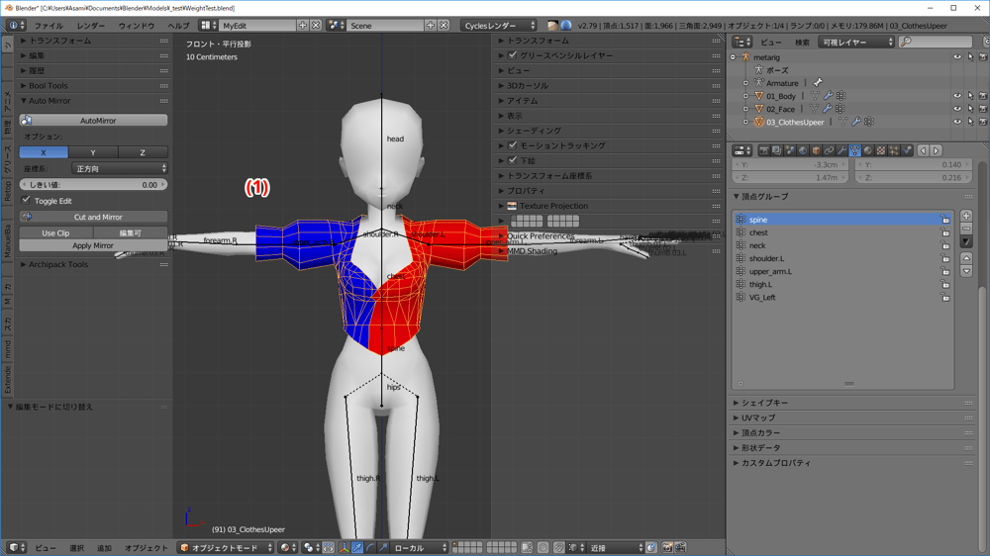Viewport: 990px width, 556px height.
Task: Open the Window menu
Action: 137,26
